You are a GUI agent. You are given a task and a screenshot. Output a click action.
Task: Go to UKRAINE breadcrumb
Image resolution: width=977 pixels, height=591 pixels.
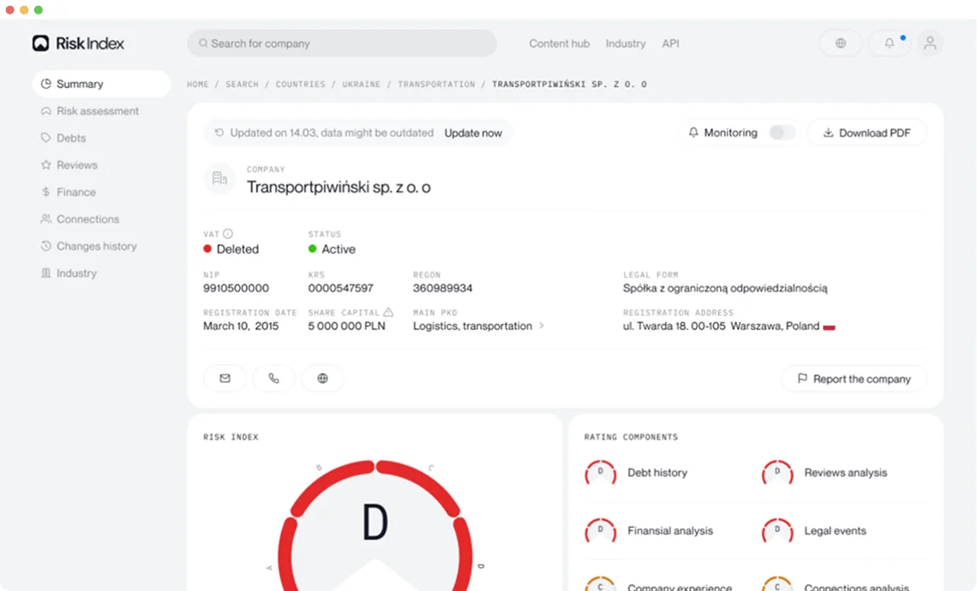pyautogui.click(x=362, y=84)
